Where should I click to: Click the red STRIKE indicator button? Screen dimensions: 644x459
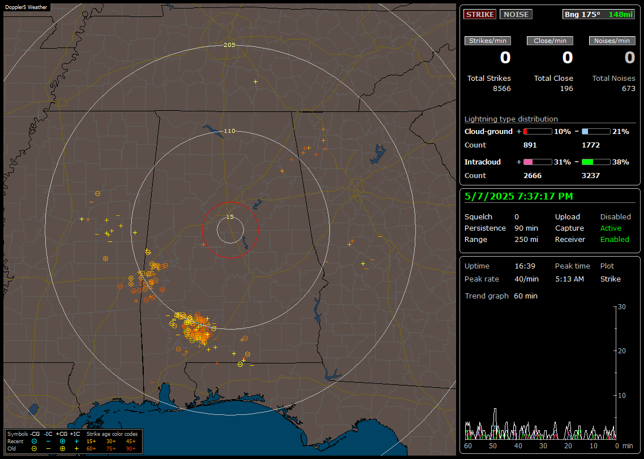[x=480, y=14]
